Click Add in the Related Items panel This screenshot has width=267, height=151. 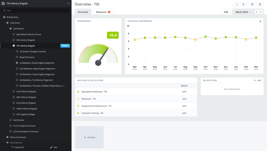tap(258, 80)
